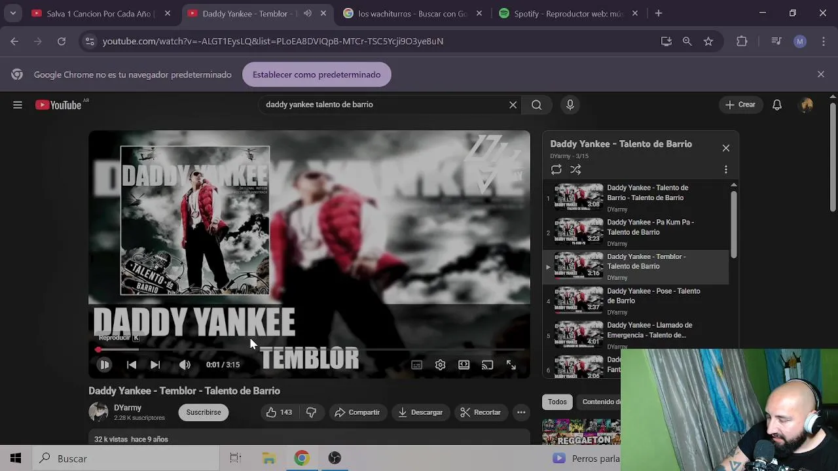
Task: Open the YouTube account avatar menu
Action: [x=807, y=105]
